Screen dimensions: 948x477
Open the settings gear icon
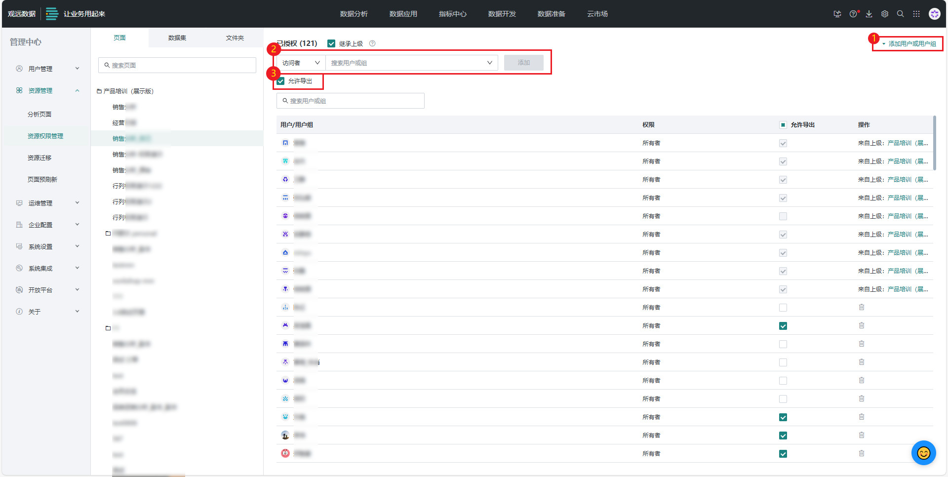[885, 14]
